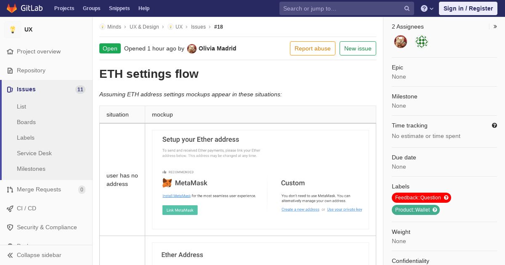Collapse the right sidebar with double-chevron
505x265 pixels.
[495, 26]
